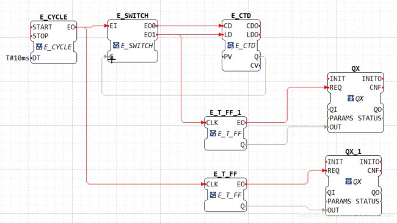397x223 pixels.
Task: Click the Q output of bottom E_T_FF
Action: point(242,207)
